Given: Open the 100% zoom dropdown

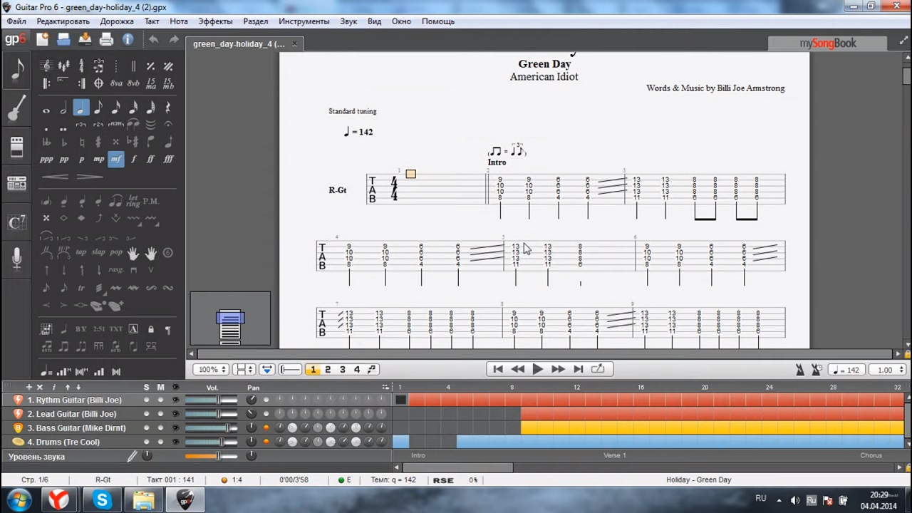Looking at the screenshot, I should pos(212,370).
